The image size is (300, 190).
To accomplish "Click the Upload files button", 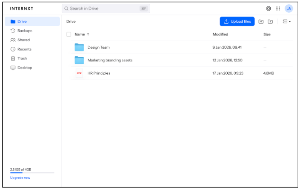I will pyautogui.click(x=237, y=22).
